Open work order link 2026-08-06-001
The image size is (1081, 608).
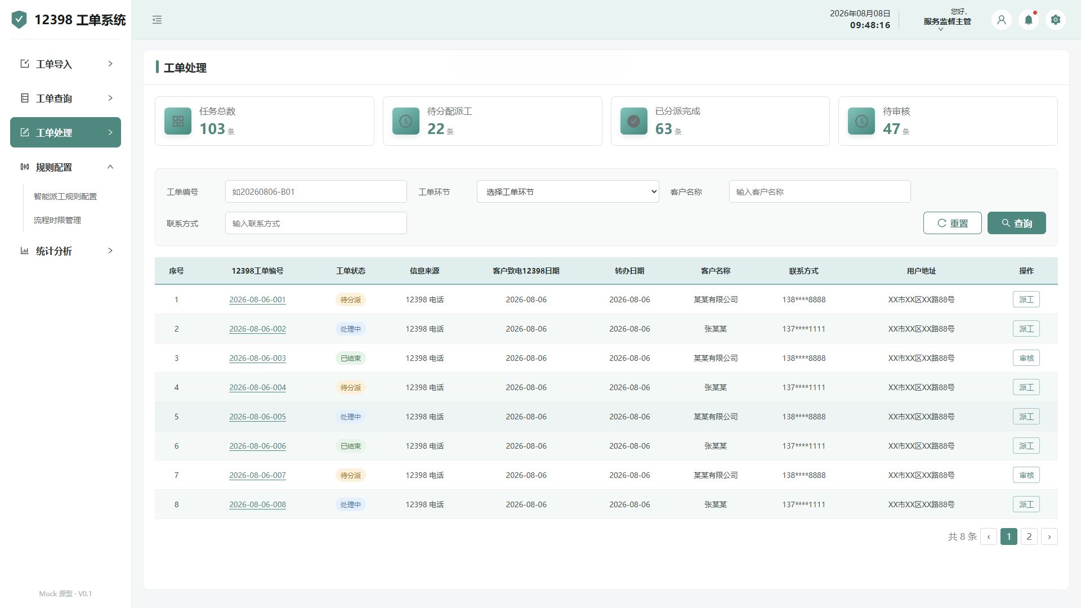click(257, 299)
